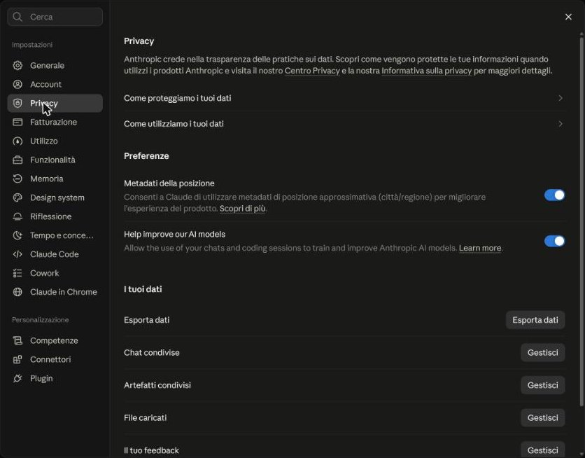This screenshot has width=585, height=458.
Task: Expand Come proteggiamo i tuoi dati chevron
Action: 561,98
